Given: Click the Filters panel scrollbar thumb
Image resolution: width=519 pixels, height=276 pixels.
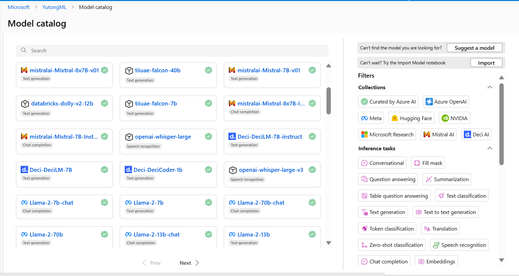Looking at the screenshot, I should click(x=501, y=124).
